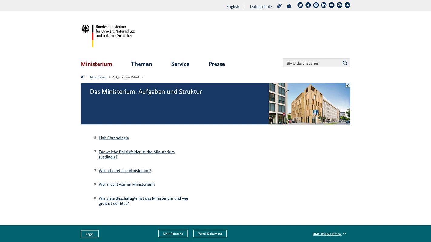Screen dimensions: 431x242
Task: Open the Themen navigation menu
Action: (x=141, y=64)
